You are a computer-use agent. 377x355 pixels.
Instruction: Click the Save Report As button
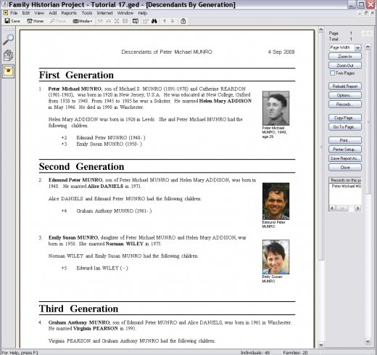coord(345,158)
